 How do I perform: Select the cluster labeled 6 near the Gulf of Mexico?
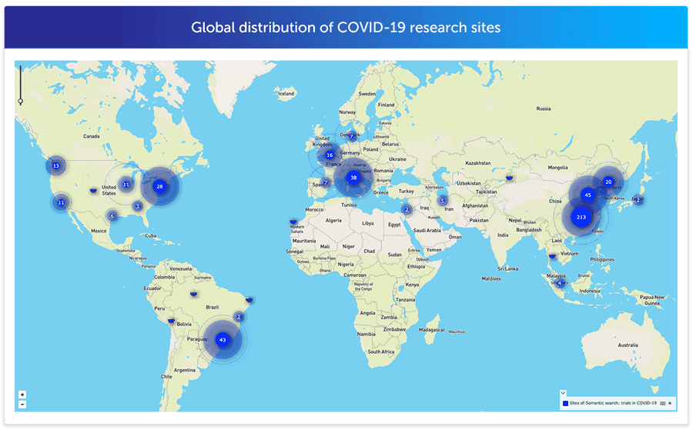click(112, 216)
